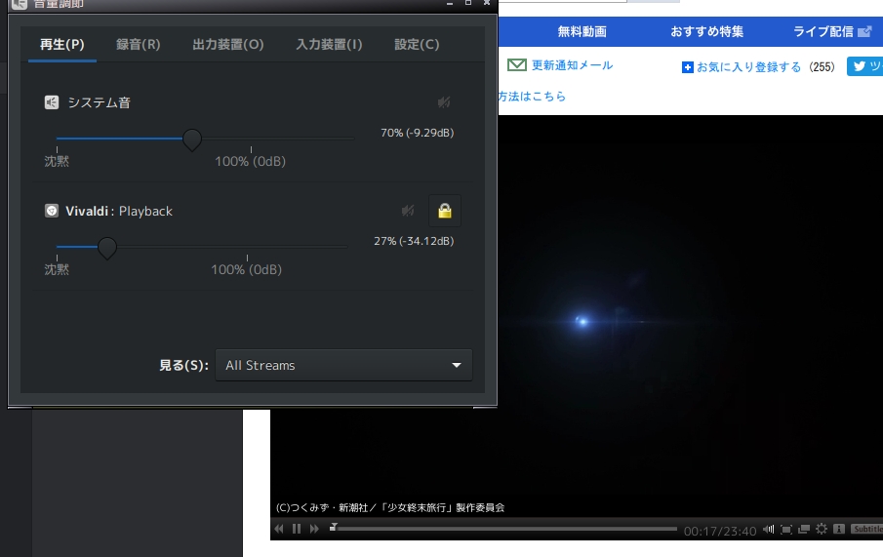This screenshot has width=883, height=557.
Task: Click the 方法はこちら link
Action: tap(532, 97)
